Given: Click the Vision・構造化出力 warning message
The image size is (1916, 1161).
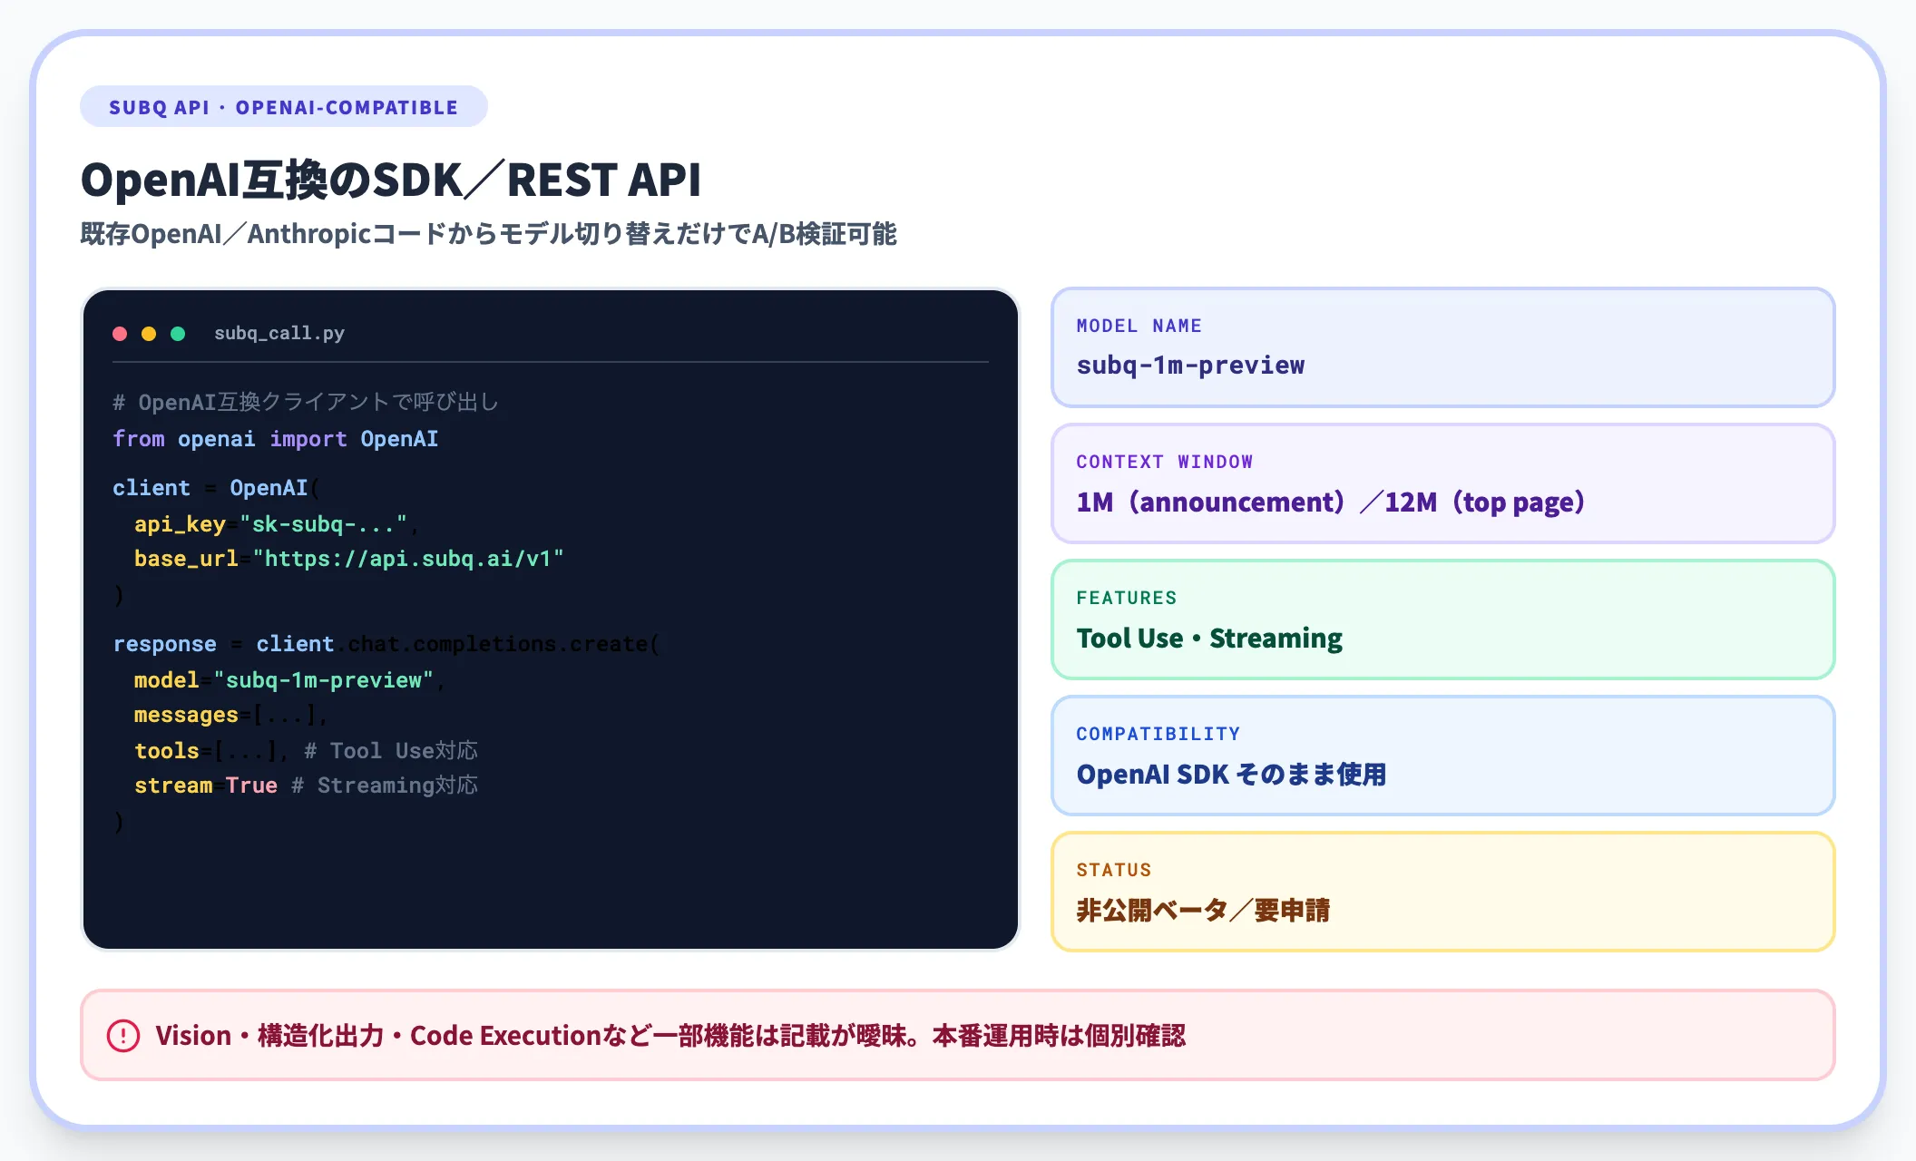Looking at the screenshot, I should click(670, 1036).
